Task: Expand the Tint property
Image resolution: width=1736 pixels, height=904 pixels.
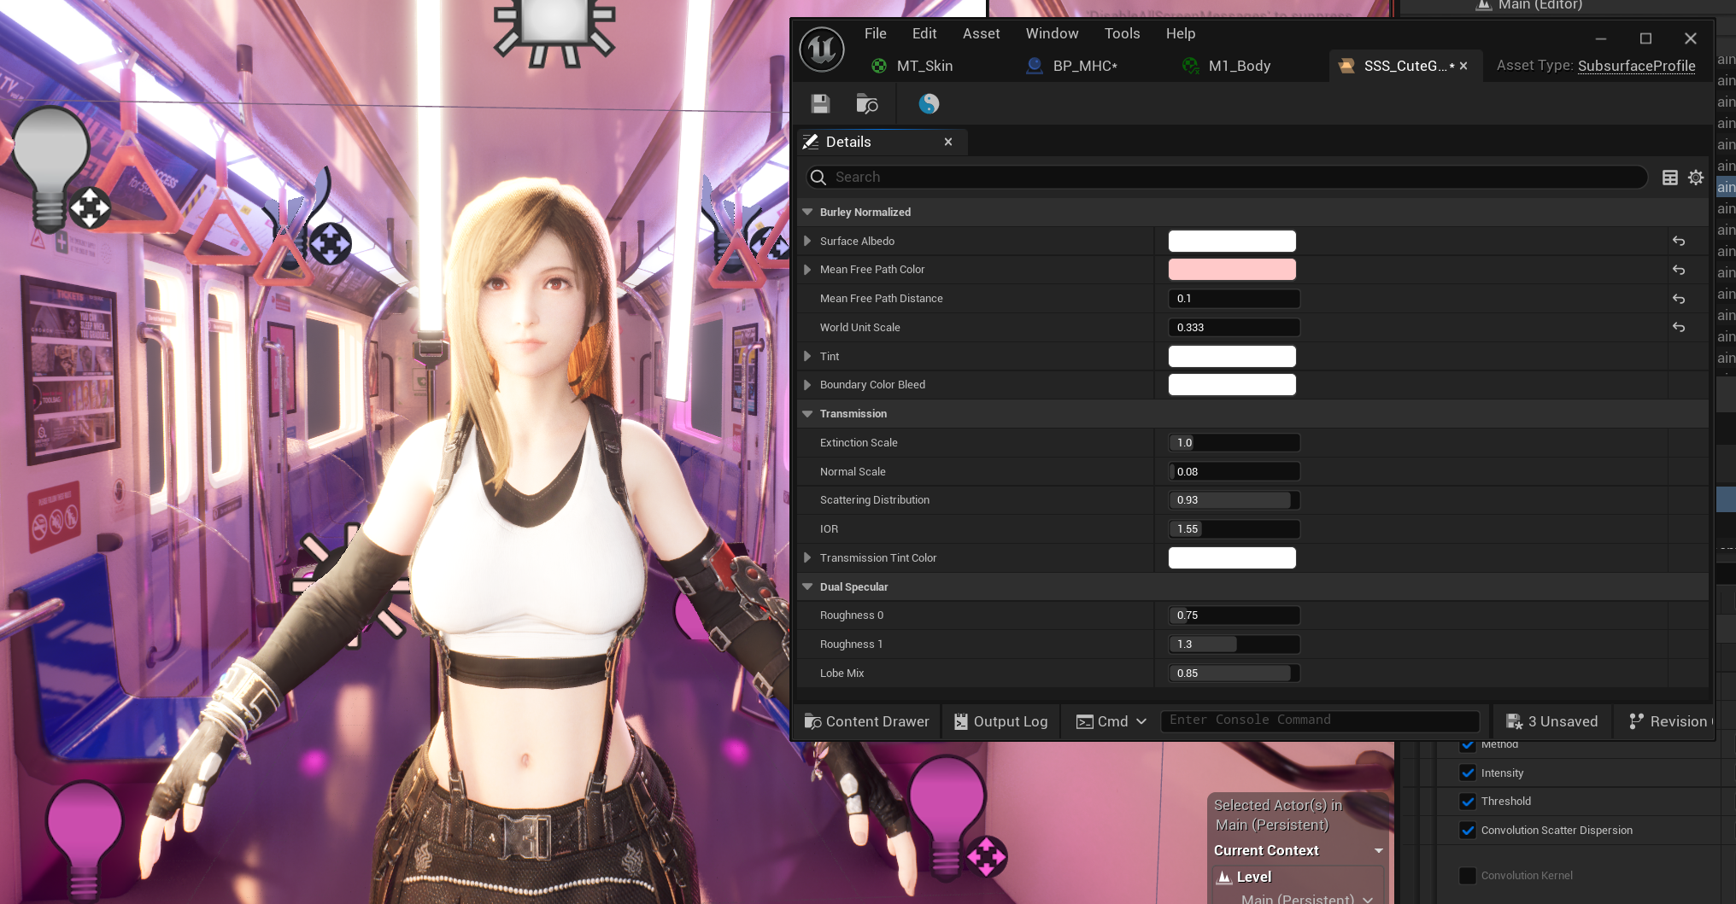Action: [807, 357]
